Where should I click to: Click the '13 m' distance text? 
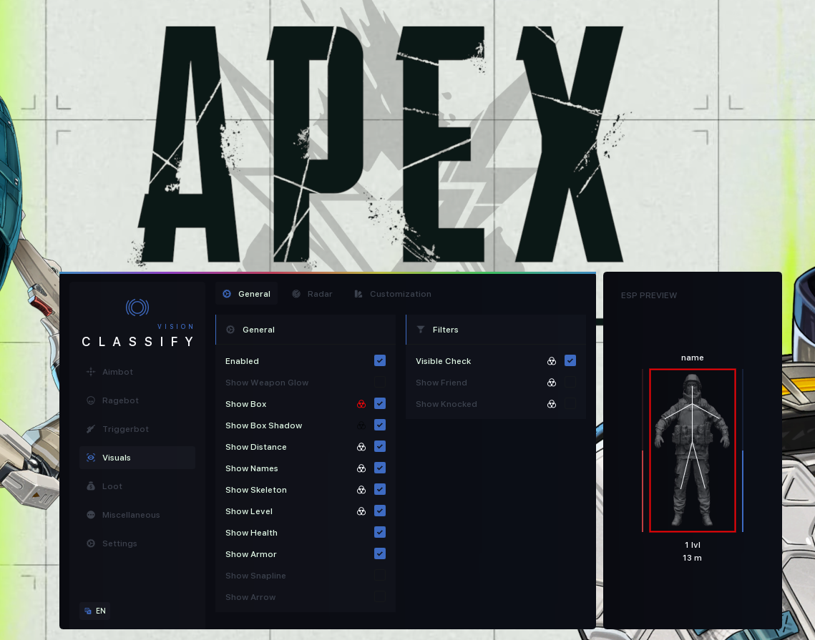tap(693, 558)
